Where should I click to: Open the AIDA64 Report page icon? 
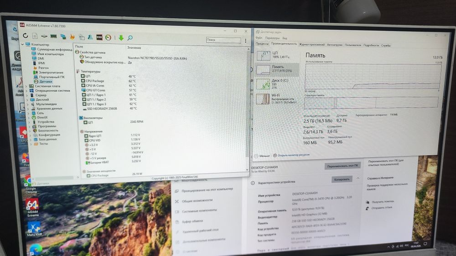click(35, 36)
